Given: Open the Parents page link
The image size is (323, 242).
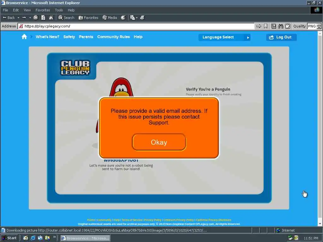Looking at the screenshot, I should (x=86, y=37).
